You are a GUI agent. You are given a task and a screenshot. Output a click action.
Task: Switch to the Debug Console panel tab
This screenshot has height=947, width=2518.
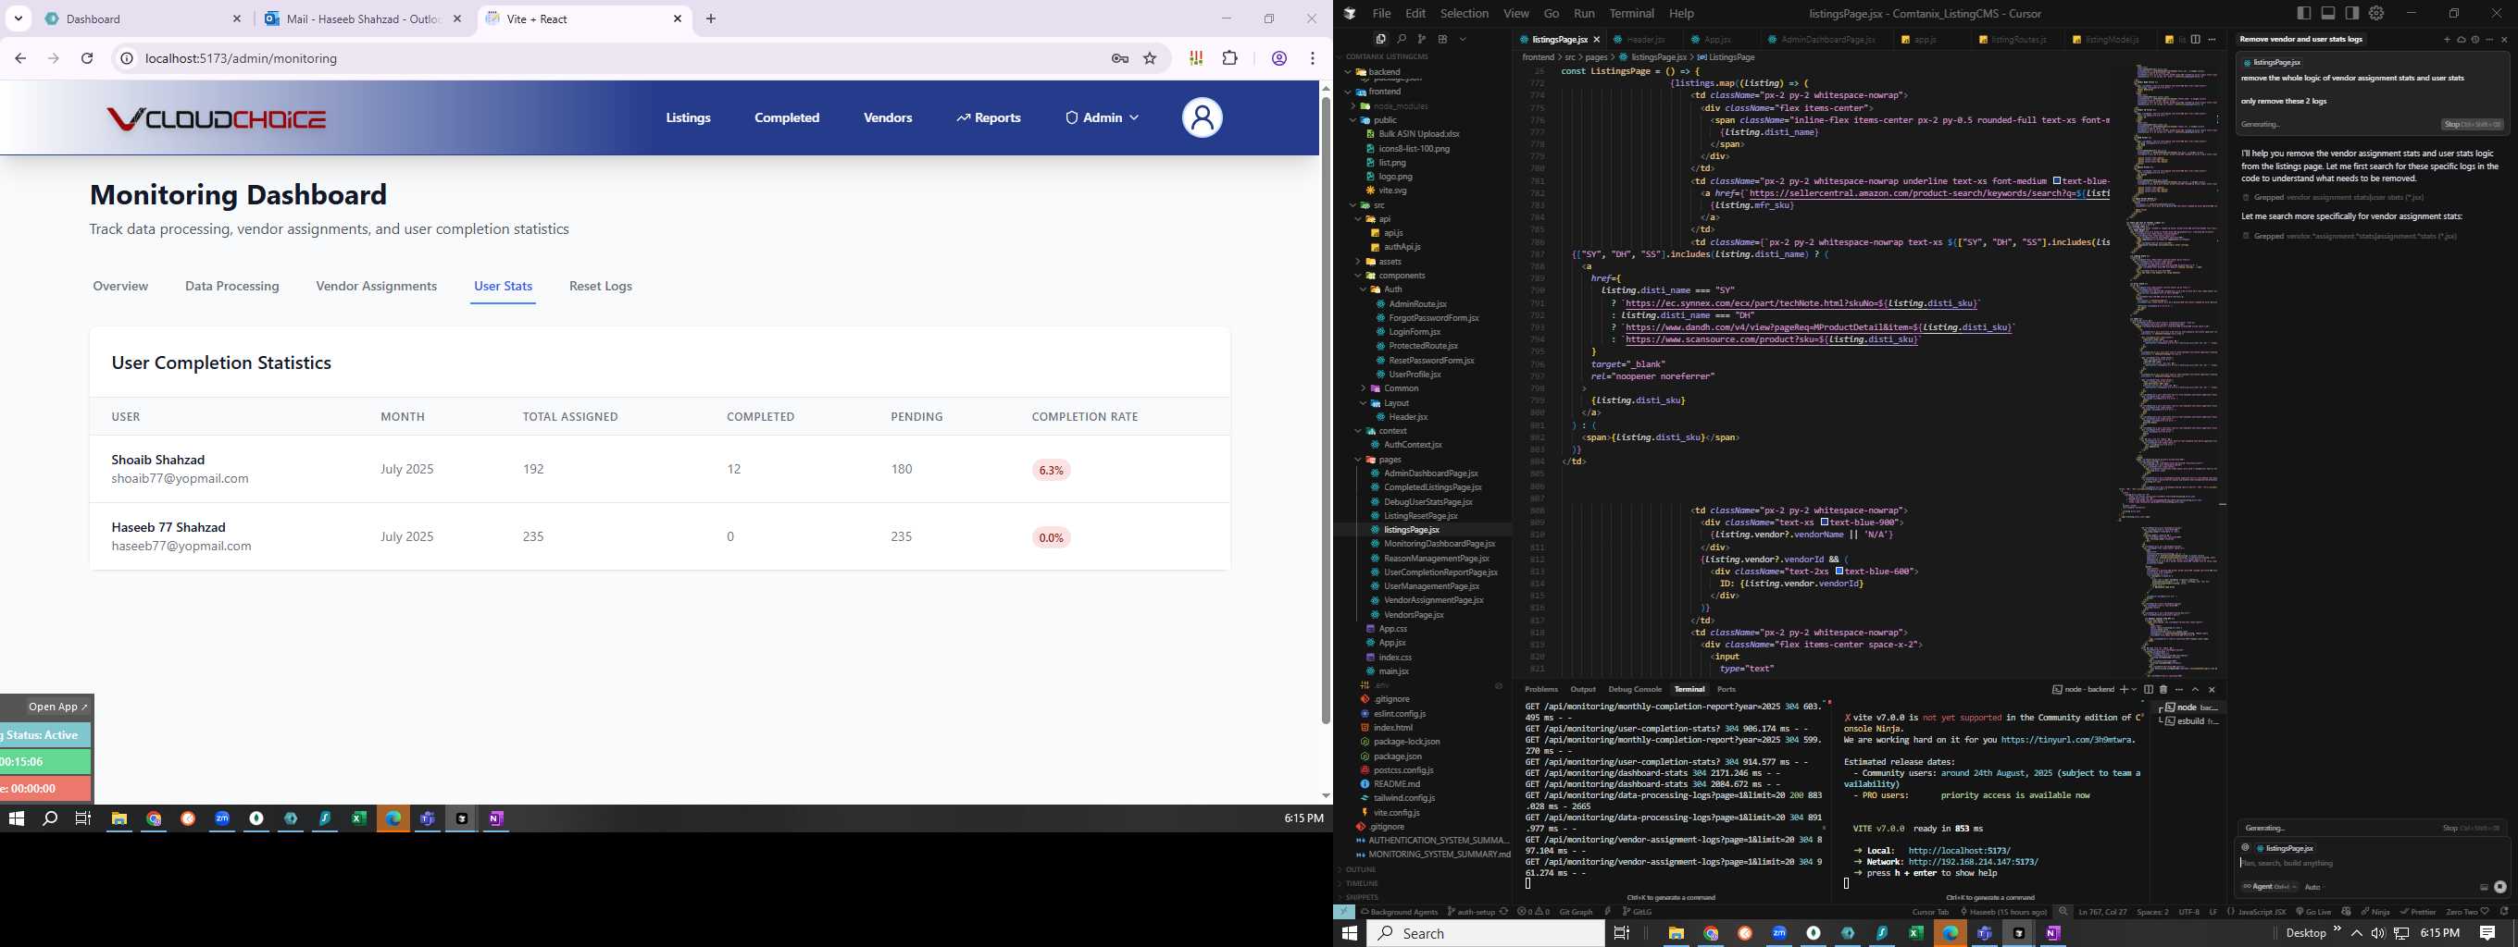1634,689
